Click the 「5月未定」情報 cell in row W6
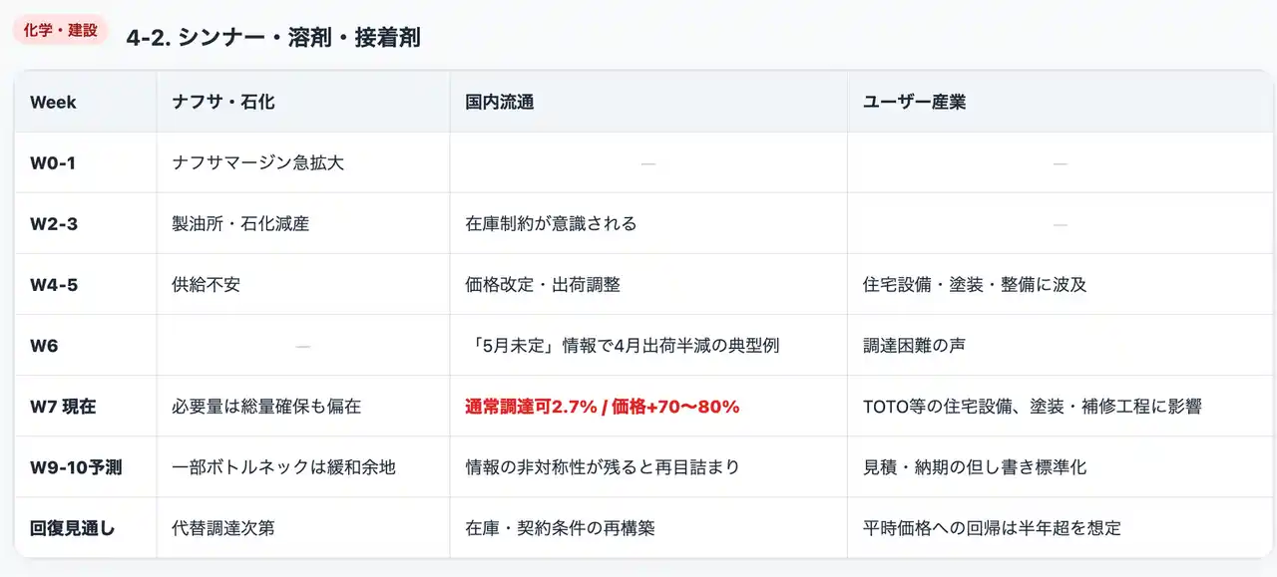The image size is (1277, 577). pos(622,346)
